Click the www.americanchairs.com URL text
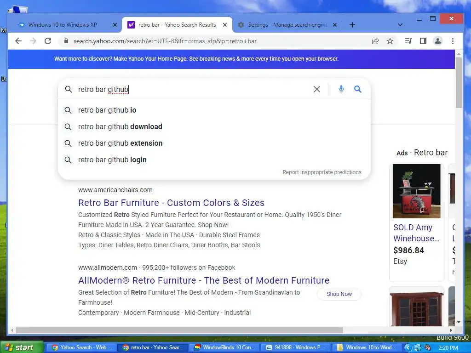The width and height of the screenshot is (471, 353). point(115,190)
